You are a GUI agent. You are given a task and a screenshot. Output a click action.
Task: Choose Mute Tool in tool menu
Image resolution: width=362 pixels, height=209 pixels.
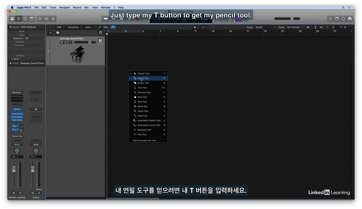[148, 107]
